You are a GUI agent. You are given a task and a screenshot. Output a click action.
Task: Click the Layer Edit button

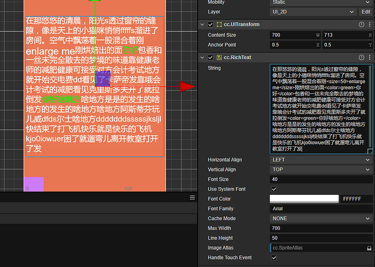(366, 12)
